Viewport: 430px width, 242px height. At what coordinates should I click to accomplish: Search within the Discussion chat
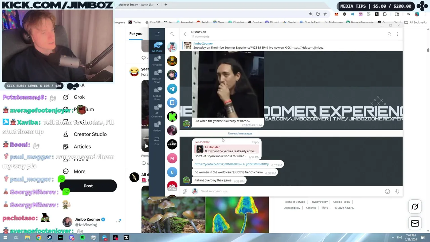(389, 34)
